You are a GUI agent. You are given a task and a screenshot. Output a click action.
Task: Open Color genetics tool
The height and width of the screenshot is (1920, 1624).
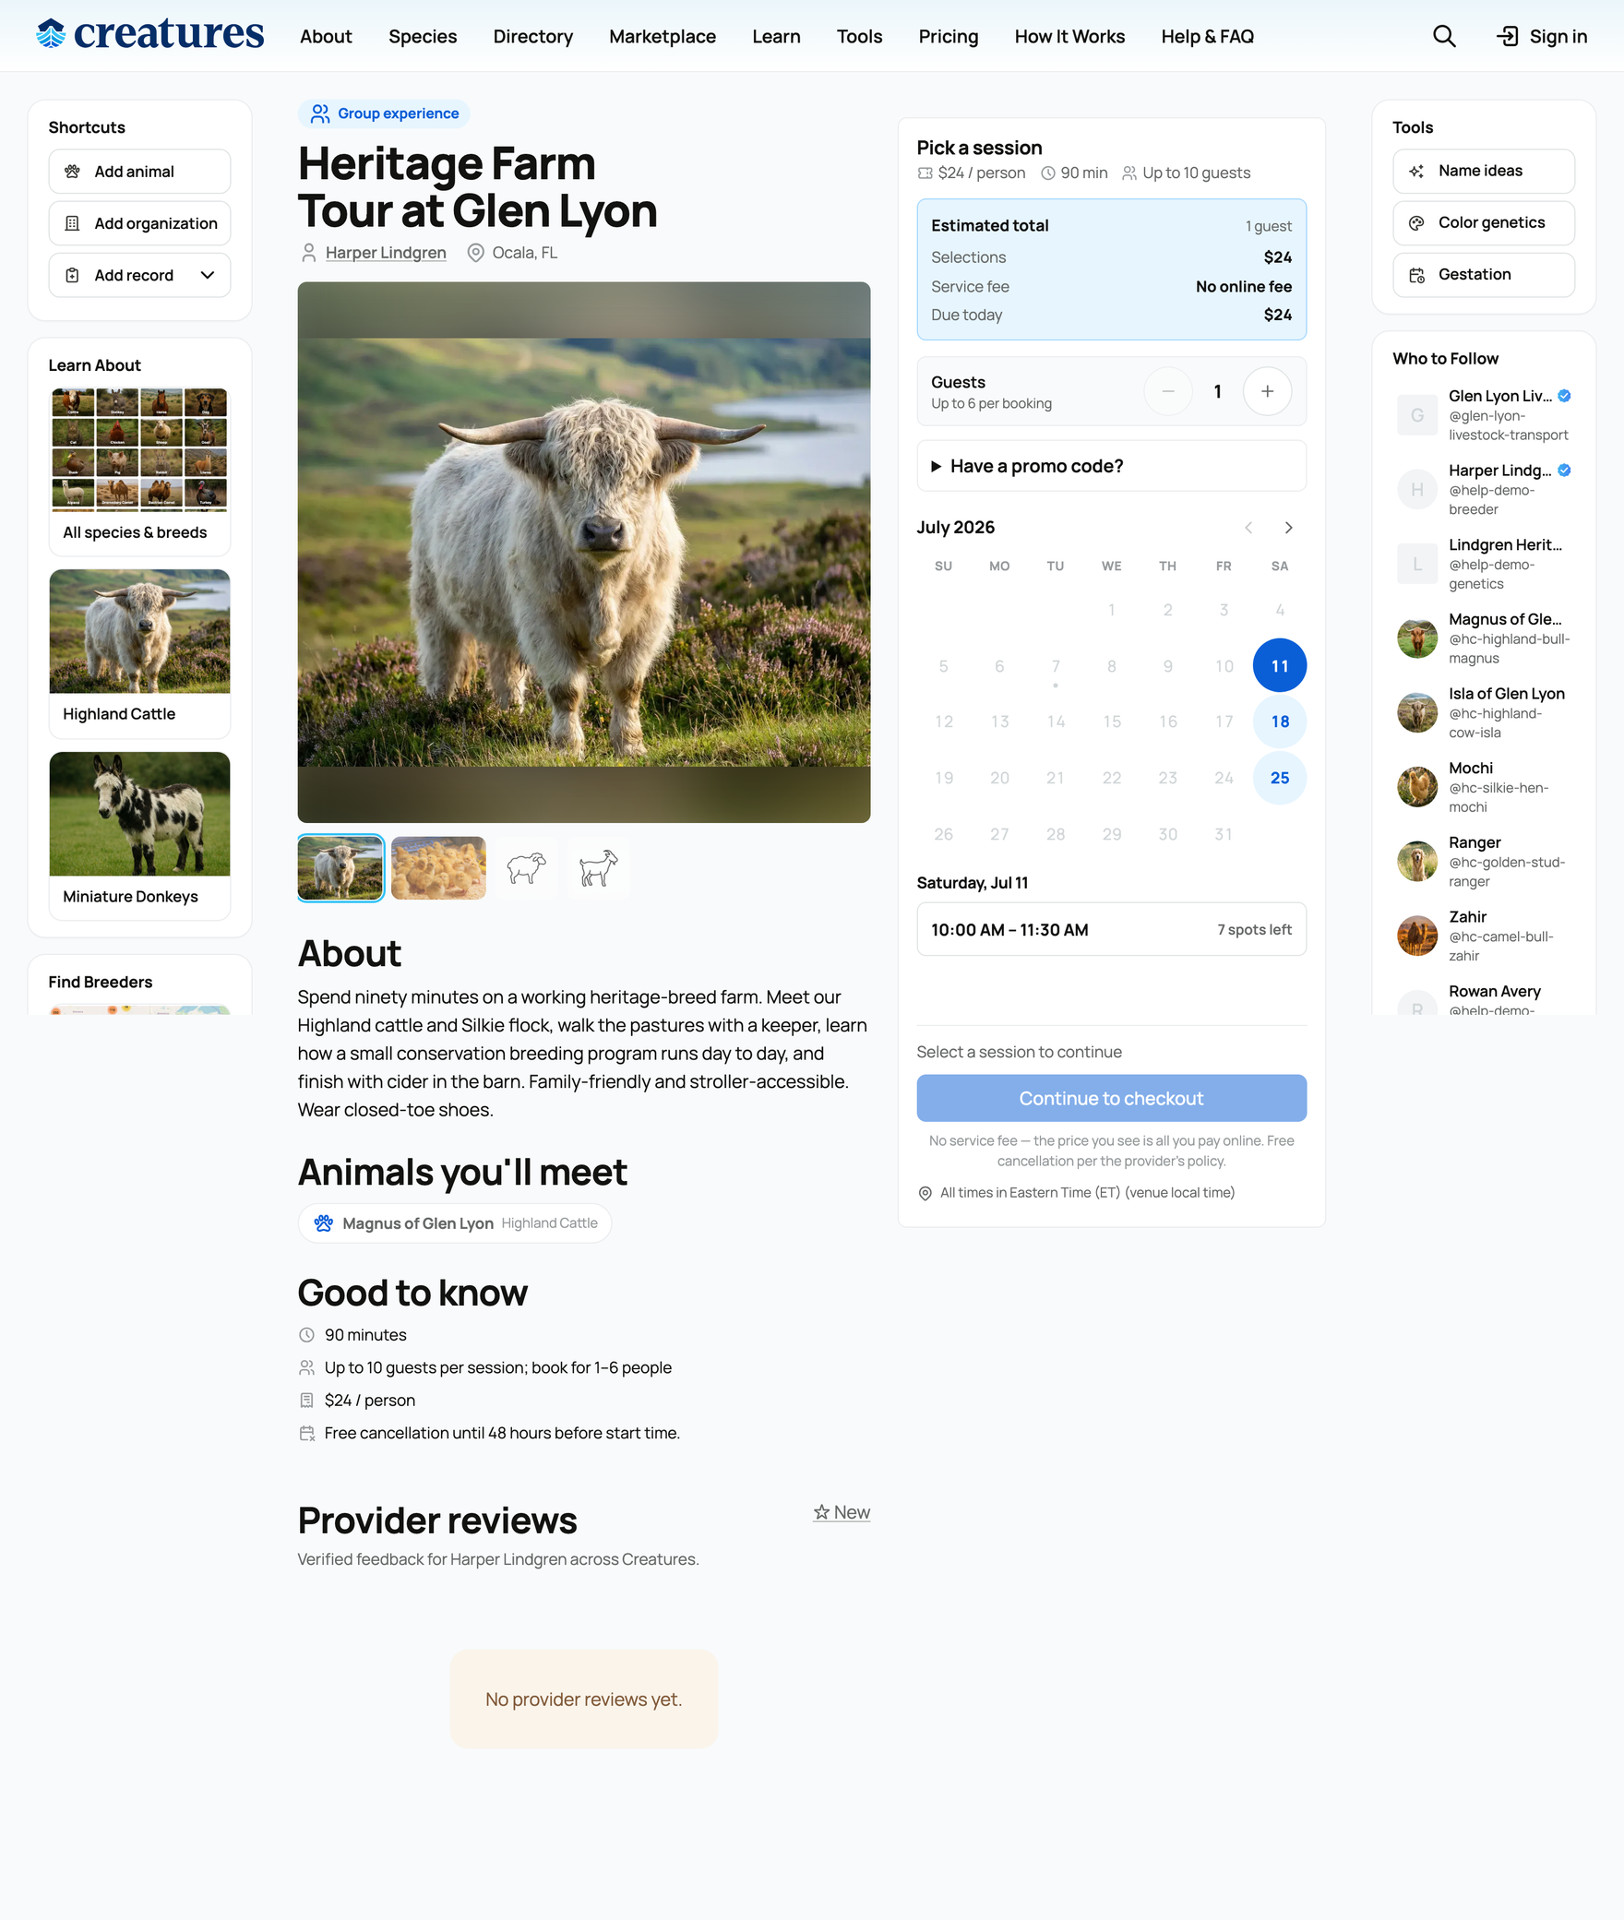[x=1483, y=222]
